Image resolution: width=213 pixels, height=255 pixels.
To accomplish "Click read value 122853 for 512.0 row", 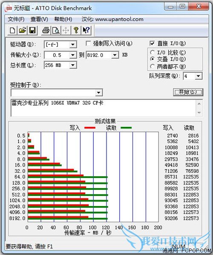I will [x=191, y=195].
